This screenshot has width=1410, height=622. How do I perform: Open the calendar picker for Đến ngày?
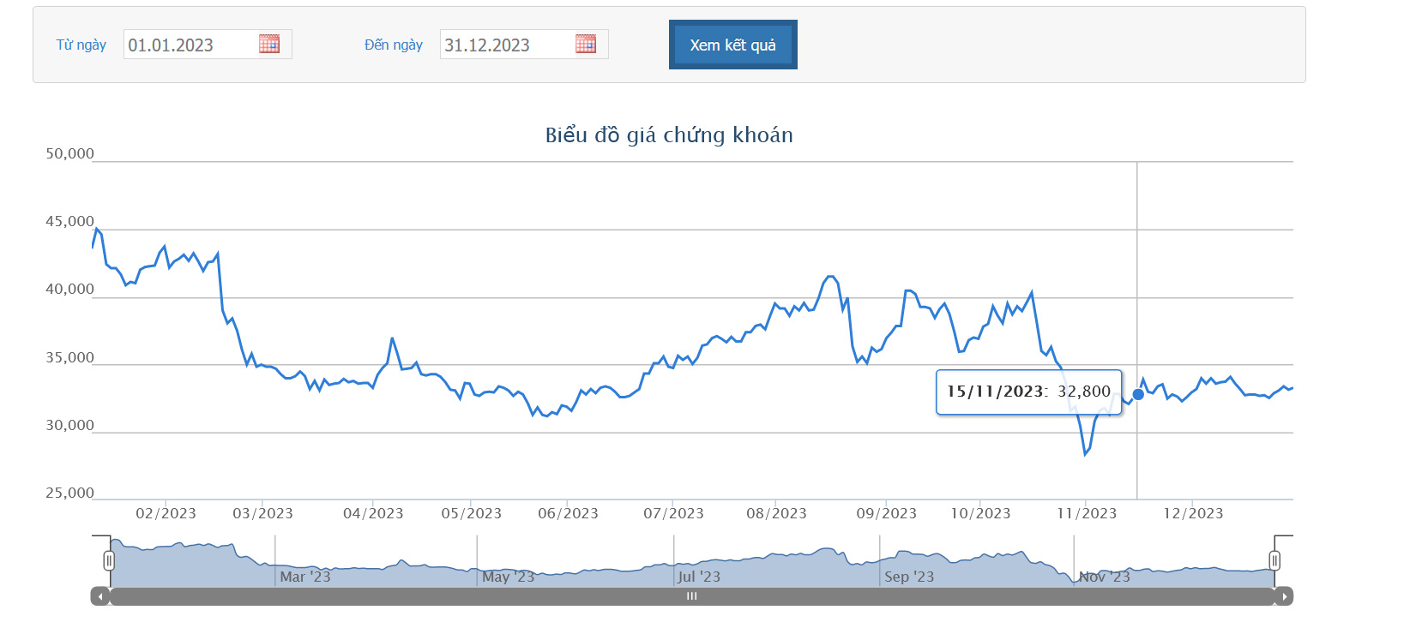point(586,45)
